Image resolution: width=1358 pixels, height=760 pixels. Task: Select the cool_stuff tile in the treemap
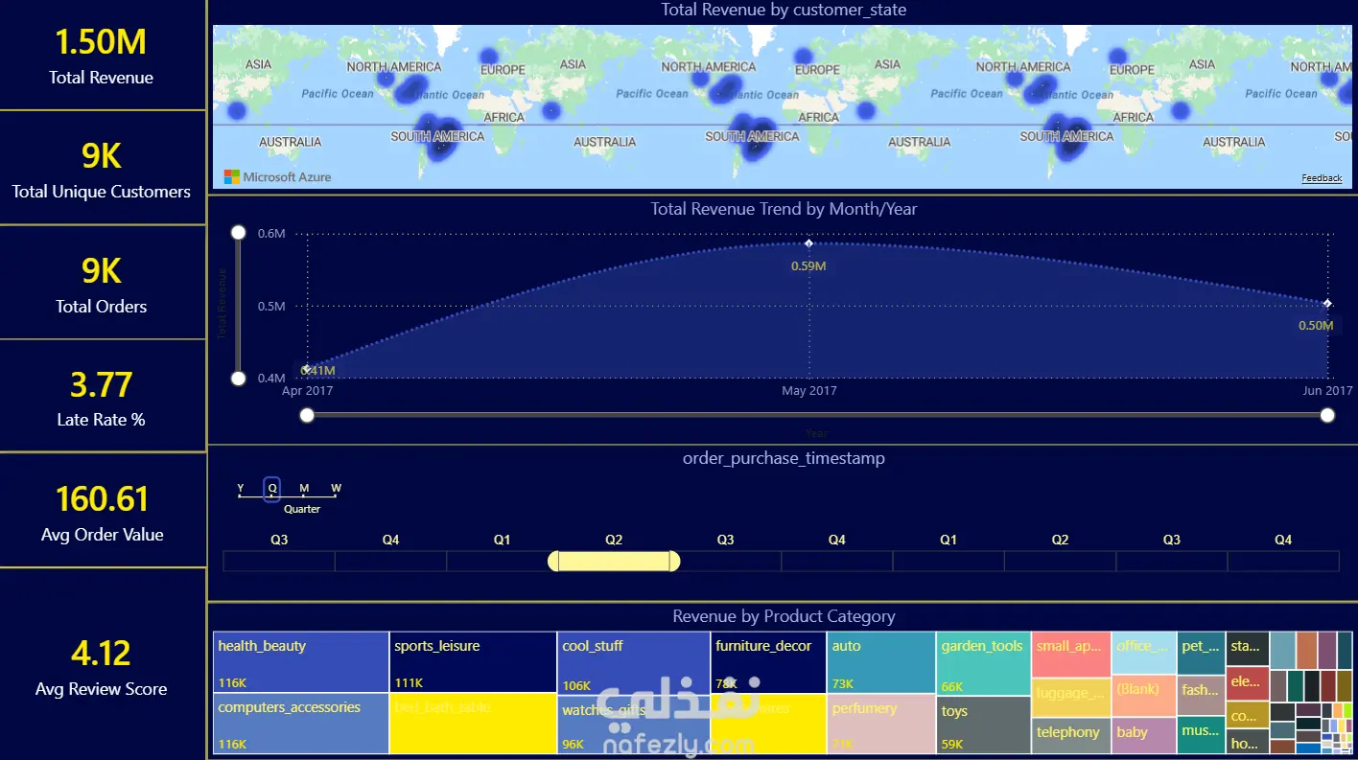coord(634,662)
